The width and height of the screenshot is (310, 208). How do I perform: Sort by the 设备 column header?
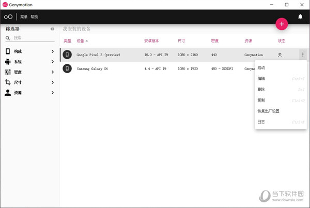tap(80, 41)
